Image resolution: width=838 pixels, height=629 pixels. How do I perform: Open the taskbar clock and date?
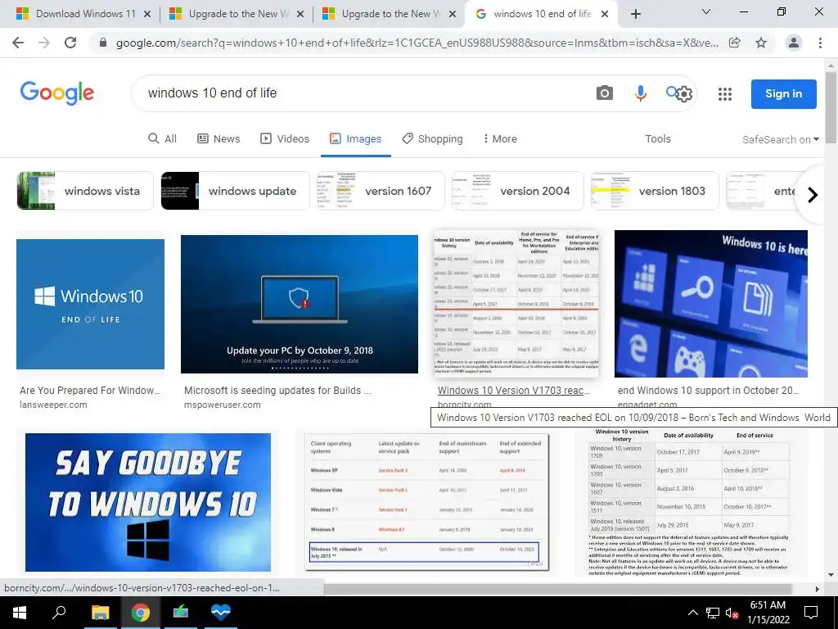pyautogui.click(x=768, y=613)
